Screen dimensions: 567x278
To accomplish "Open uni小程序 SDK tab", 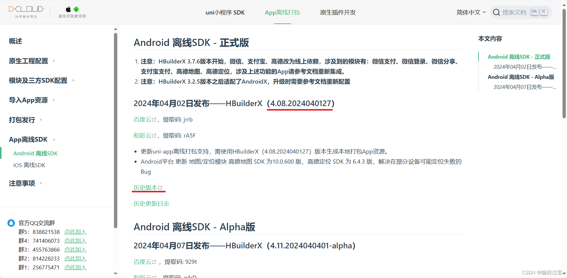I will point(225,12).
